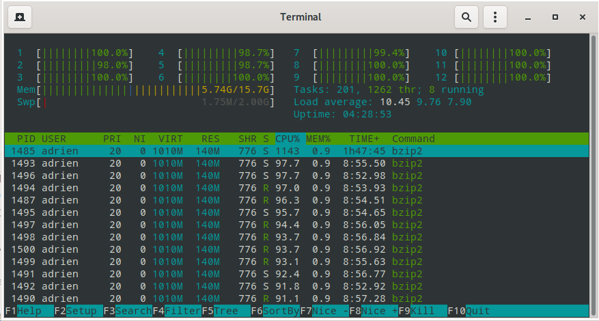Select process row with PID 1499

(296, 262)
